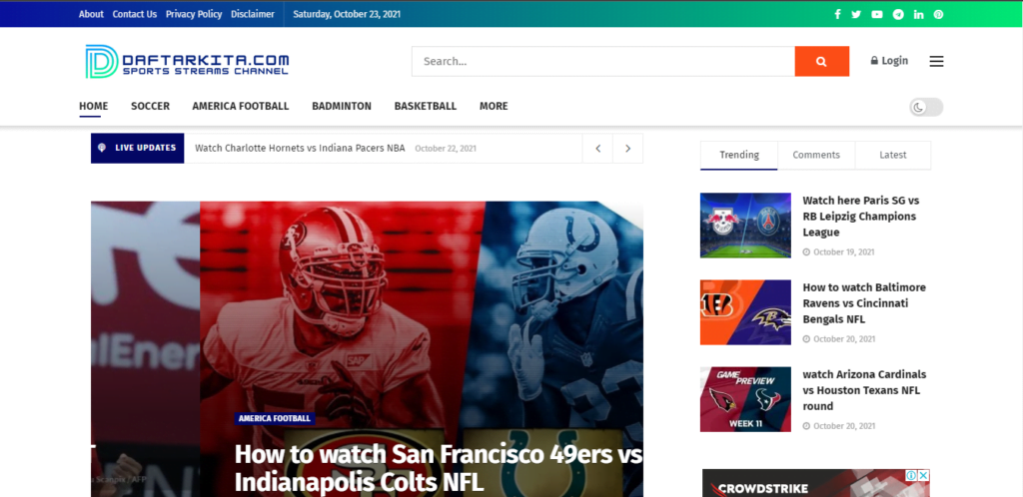Viewport: 1023px width, 497px height.
Task: Show previous live update with left arrow
Action: (x=597, y=149)
